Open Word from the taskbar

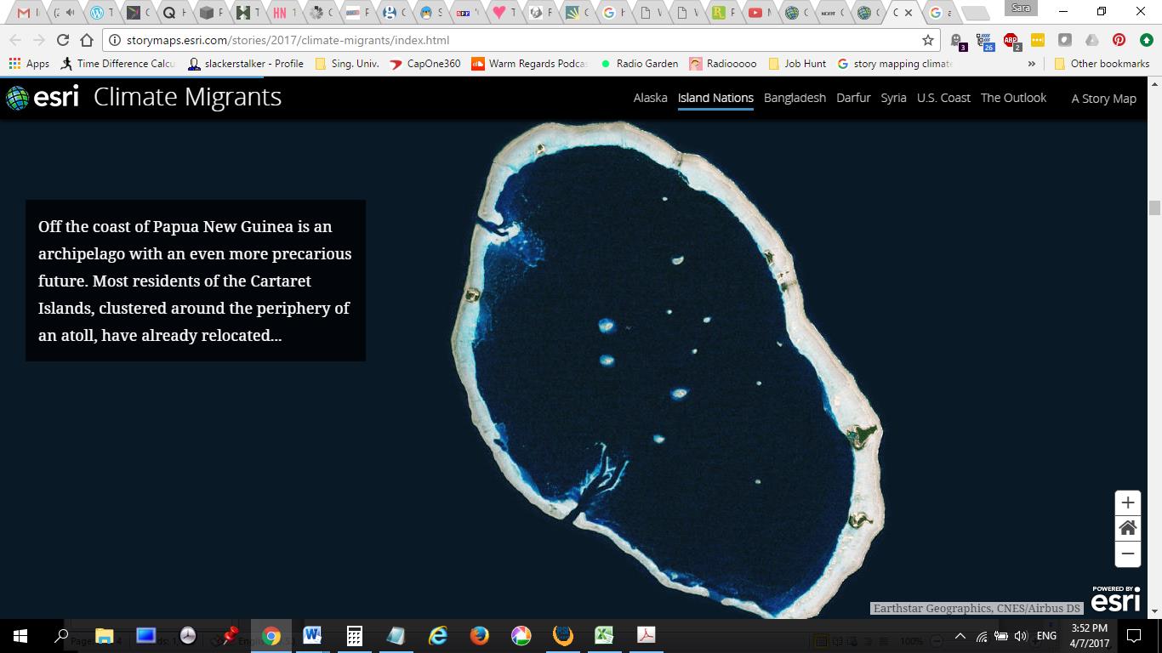tap(311, 636)
